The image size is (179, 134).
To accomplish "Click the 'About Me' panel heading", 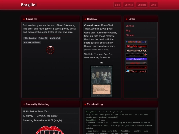I will pos(31,19).
